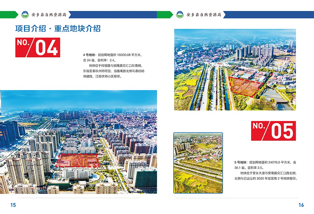Screen dimensions: 314x214
Task: Click the line 地块位于纯银路与围庵路交汇口东南侧
Action: coord(116,65)
